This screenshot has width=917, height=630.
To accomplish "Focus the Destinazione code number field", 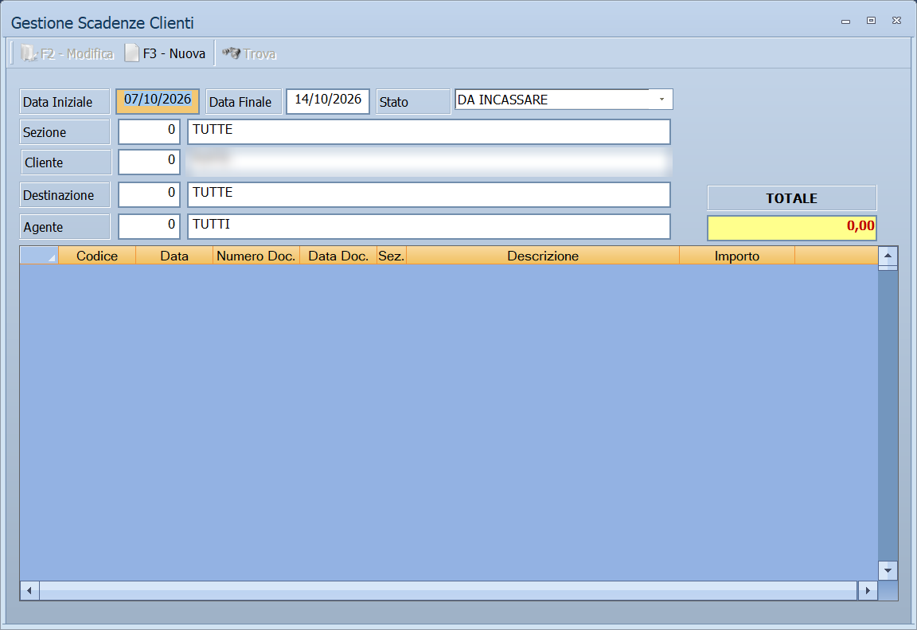I will [149, 195].
